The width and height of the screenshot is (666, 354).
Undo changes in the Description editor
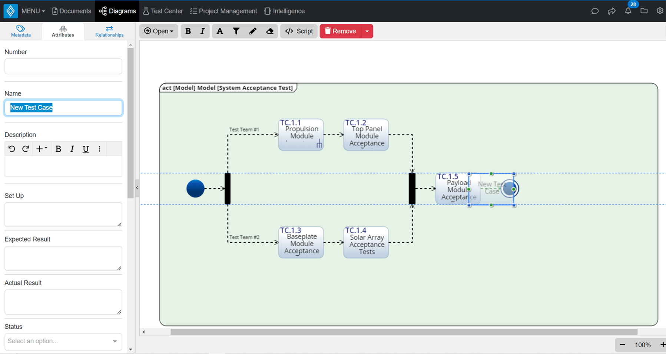[11, 149]
